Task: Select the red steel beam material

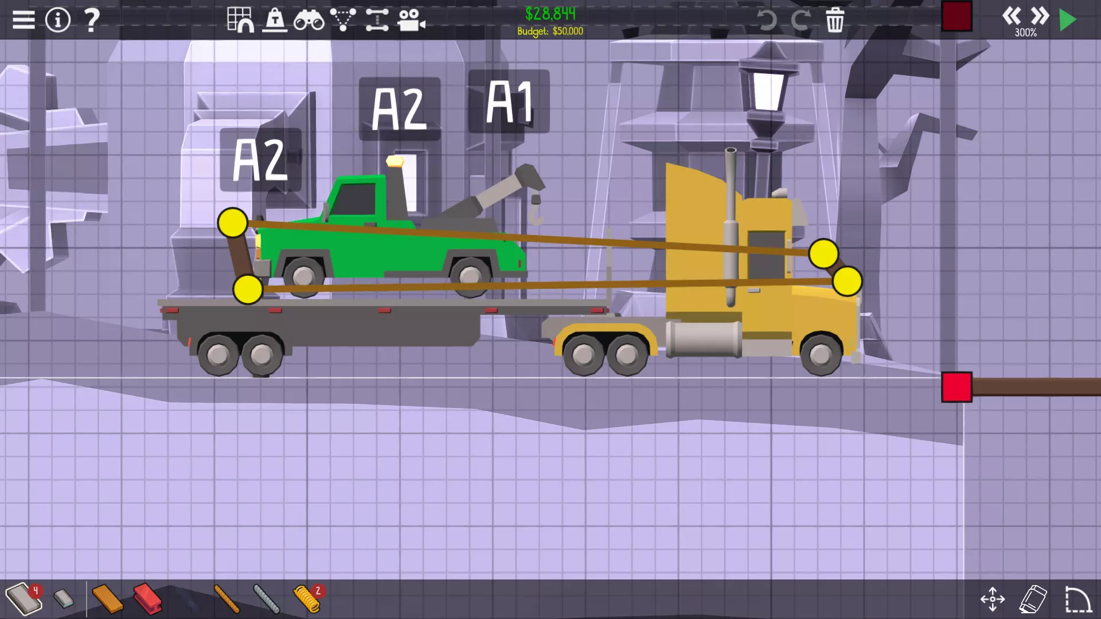Action: (x=147, y=599)
